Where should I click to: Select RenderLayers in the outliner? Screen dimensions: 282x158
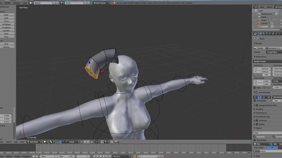(x=267, y=14)
